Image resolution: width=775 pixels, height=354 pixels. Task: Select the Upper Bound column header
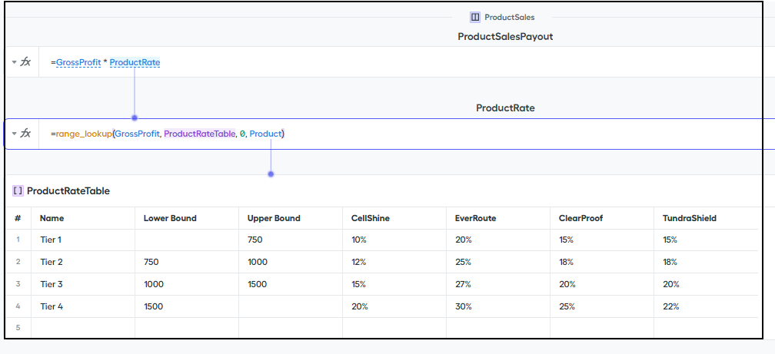[291, 218]
